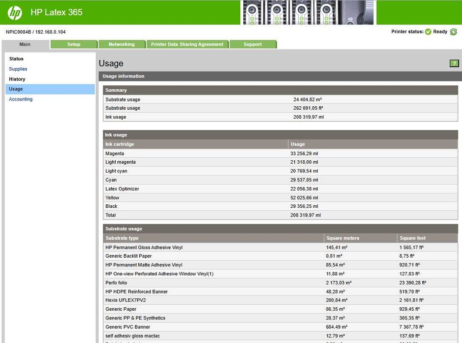Click the printer cartridges header image
Image resolution: width=462 pixels, height=343 pixels.
(x=308, y=12)
